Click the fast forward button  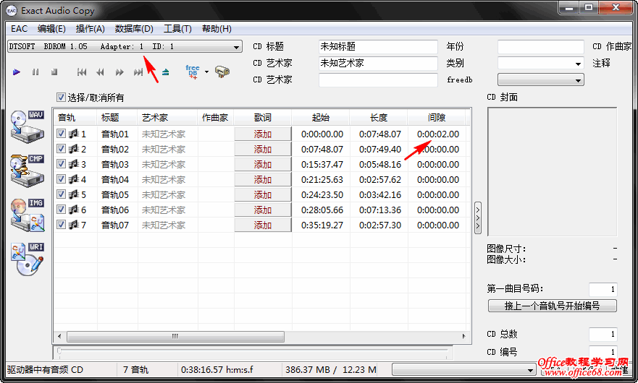pos(119,72)
